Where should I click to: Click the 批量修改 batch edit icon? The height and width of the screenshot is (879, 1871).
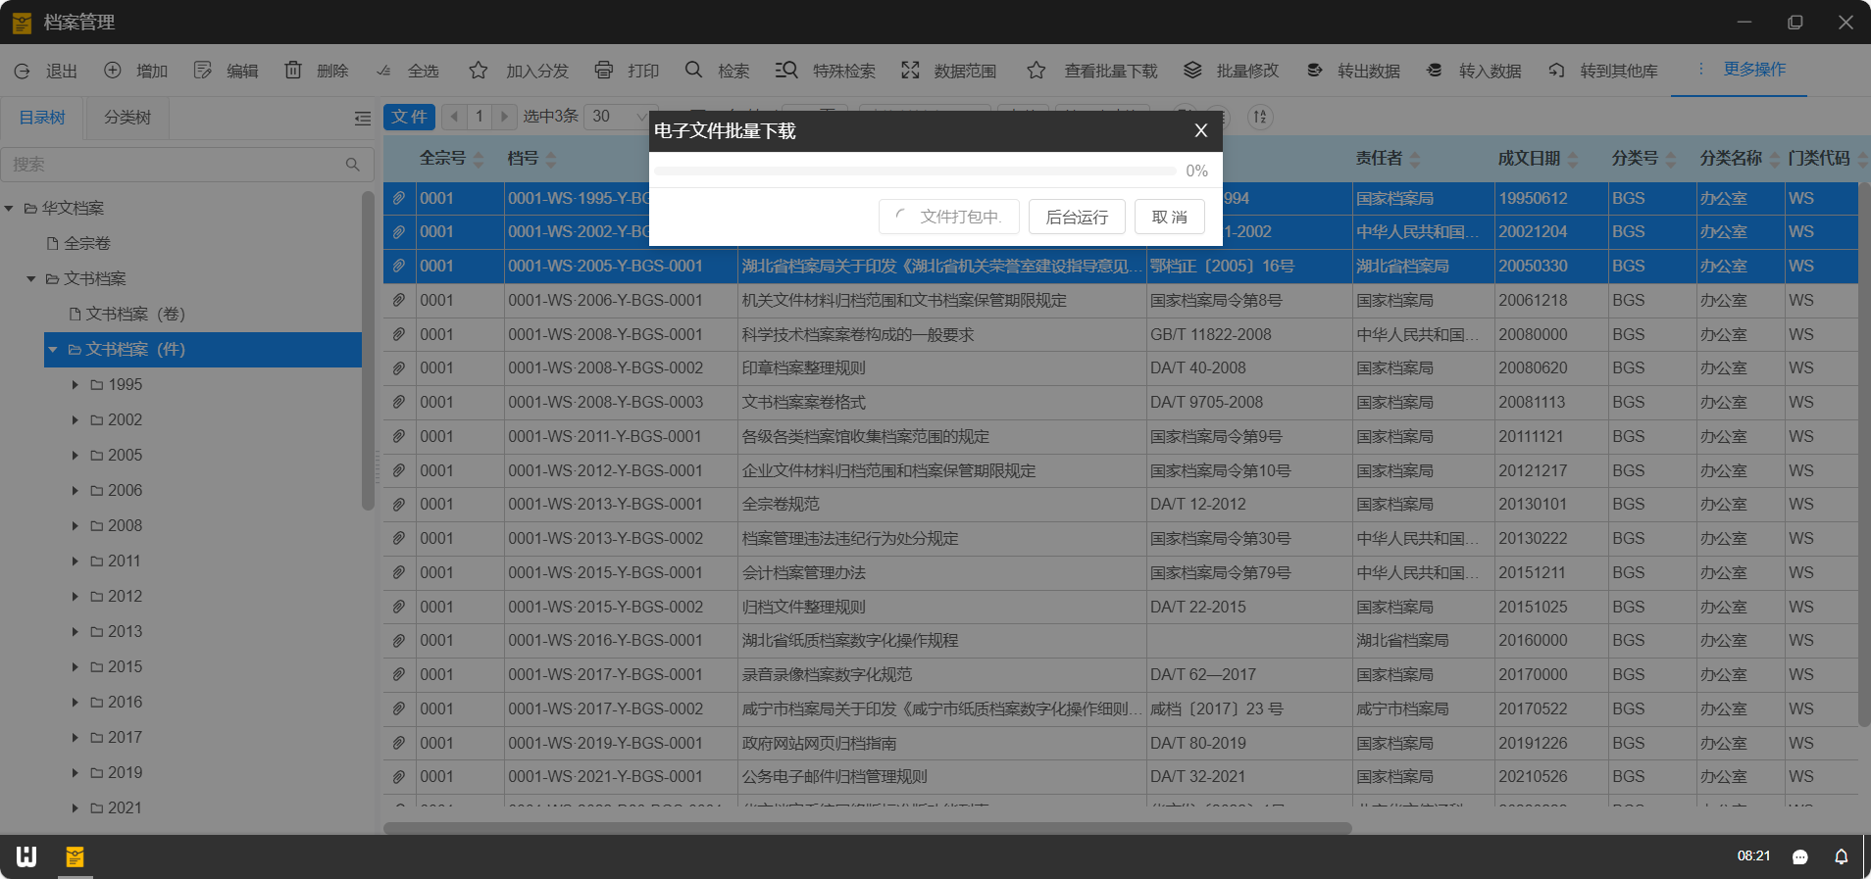(x=1192, y=71)
